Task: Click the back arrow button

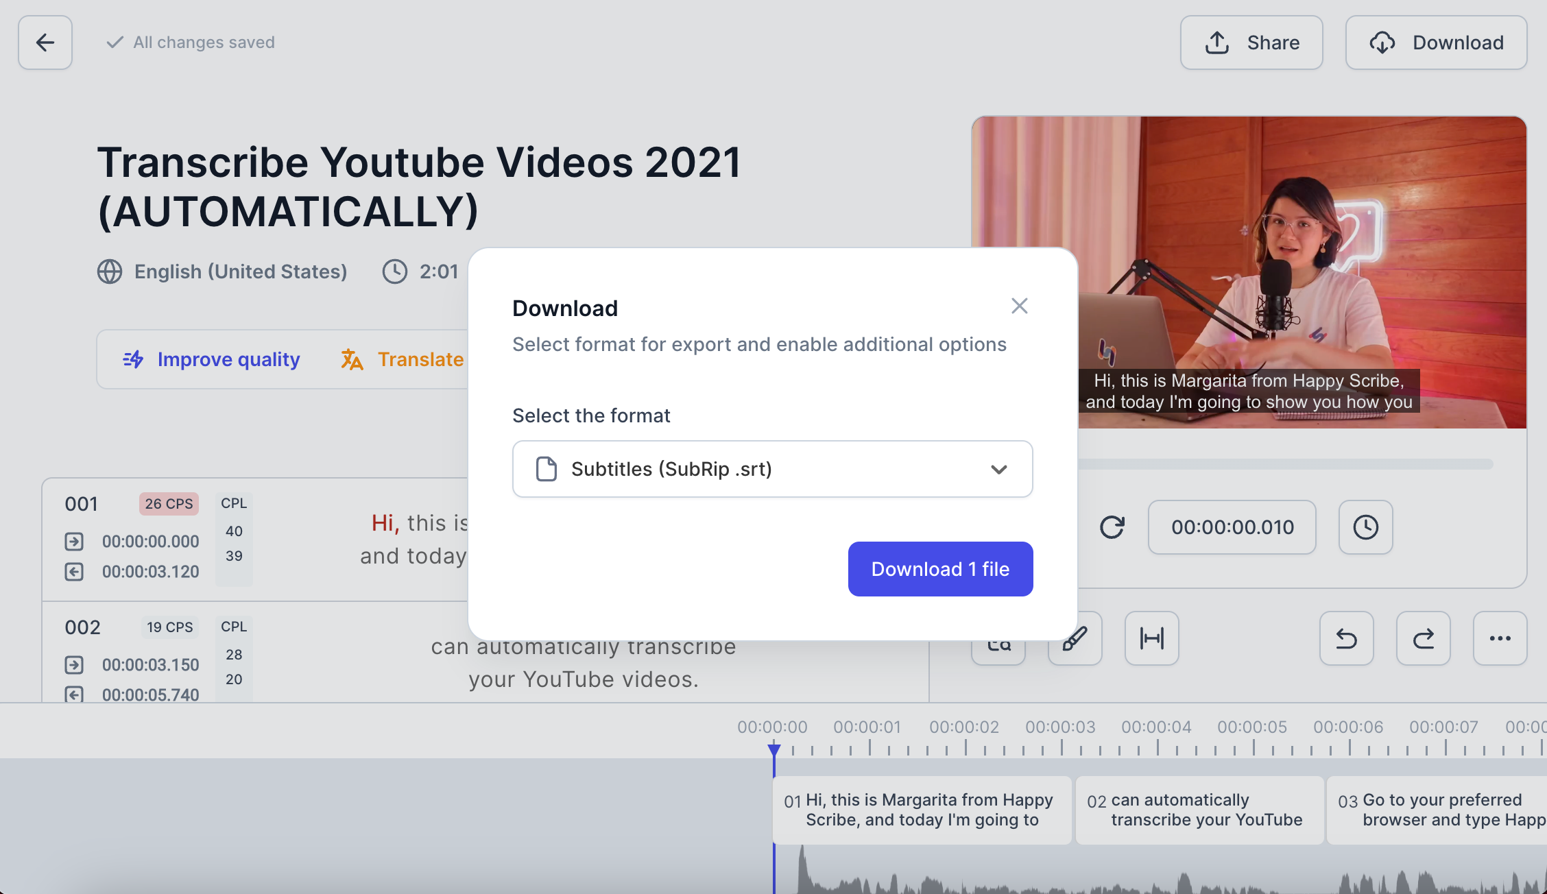Action: pos(45,43)
